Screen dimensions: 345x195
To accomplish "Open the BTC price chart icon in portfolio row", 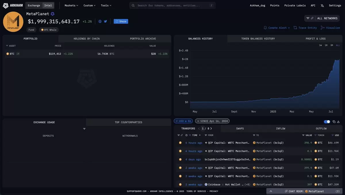I will pos(18,54).
